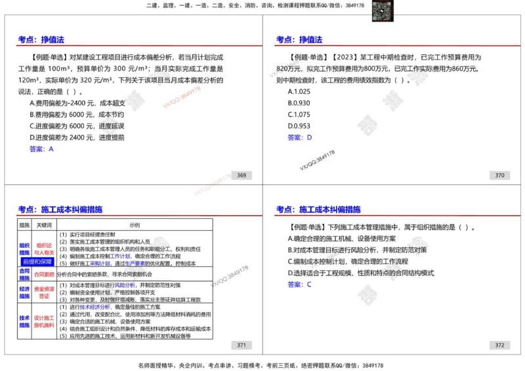Click the 组织措施 cell in the table
The width and height of the screenshot is (525, 371).
click(x=24, y=249)
